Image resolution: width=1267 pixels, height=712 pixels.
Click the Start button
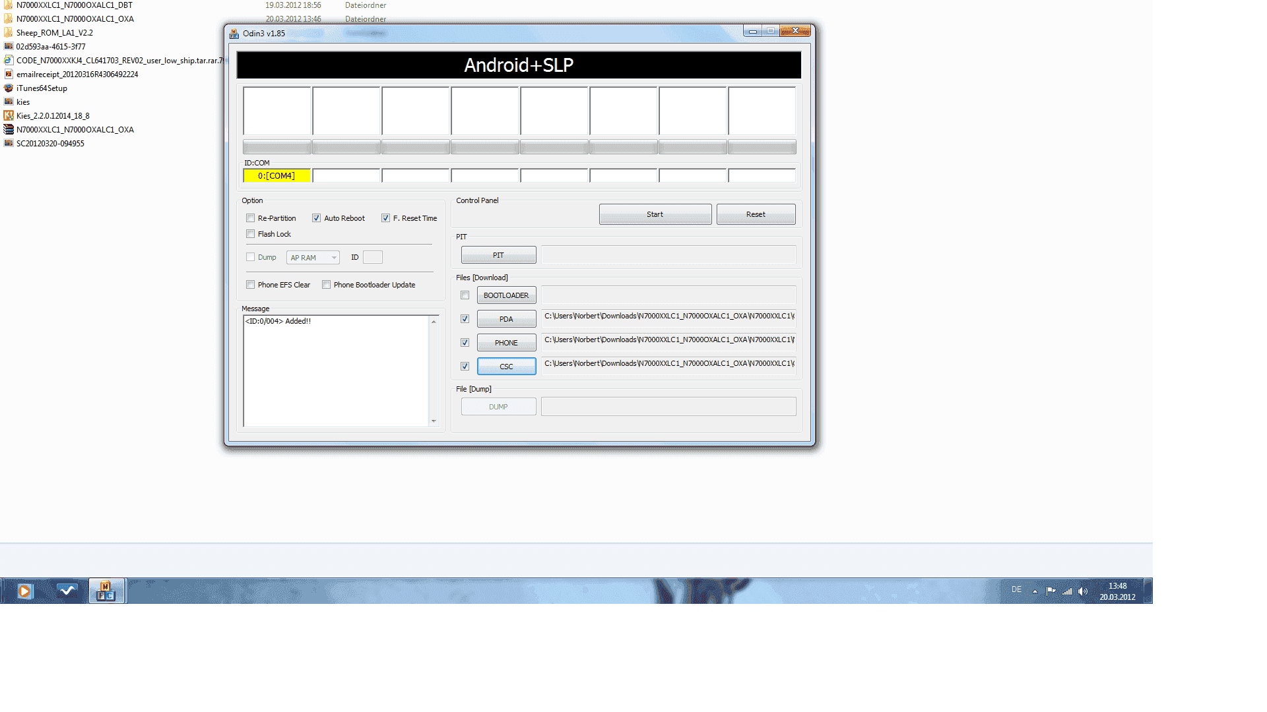(655, 214)
